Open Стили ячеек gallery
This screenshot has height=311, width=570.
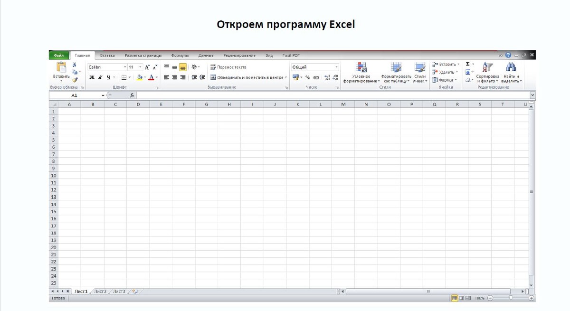420,73
